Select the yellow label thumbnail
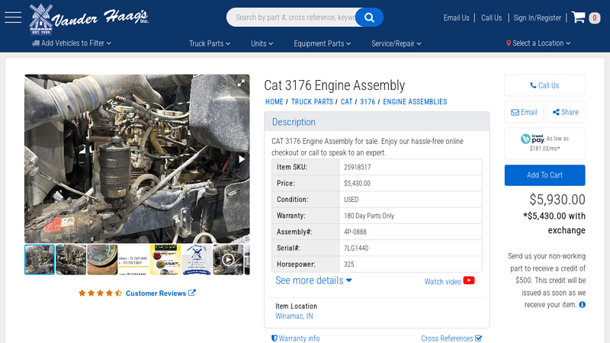610x343 pixels. 165,259
